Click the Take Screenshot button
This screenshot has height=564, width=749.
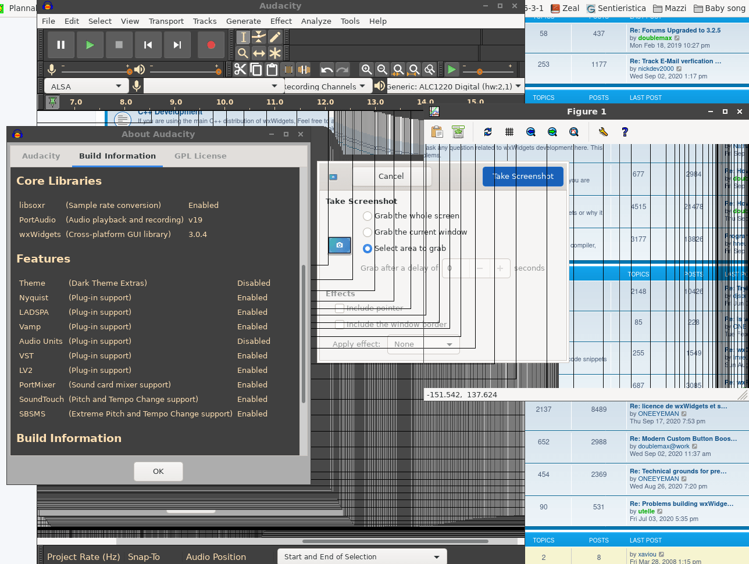[x=523, y=176]
